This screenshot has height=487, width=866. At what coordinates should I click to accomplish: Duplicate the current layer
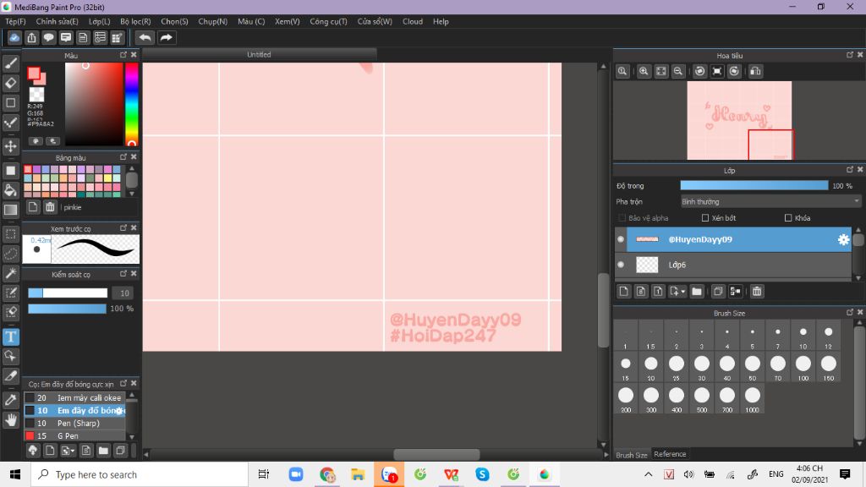coord(718,291)
